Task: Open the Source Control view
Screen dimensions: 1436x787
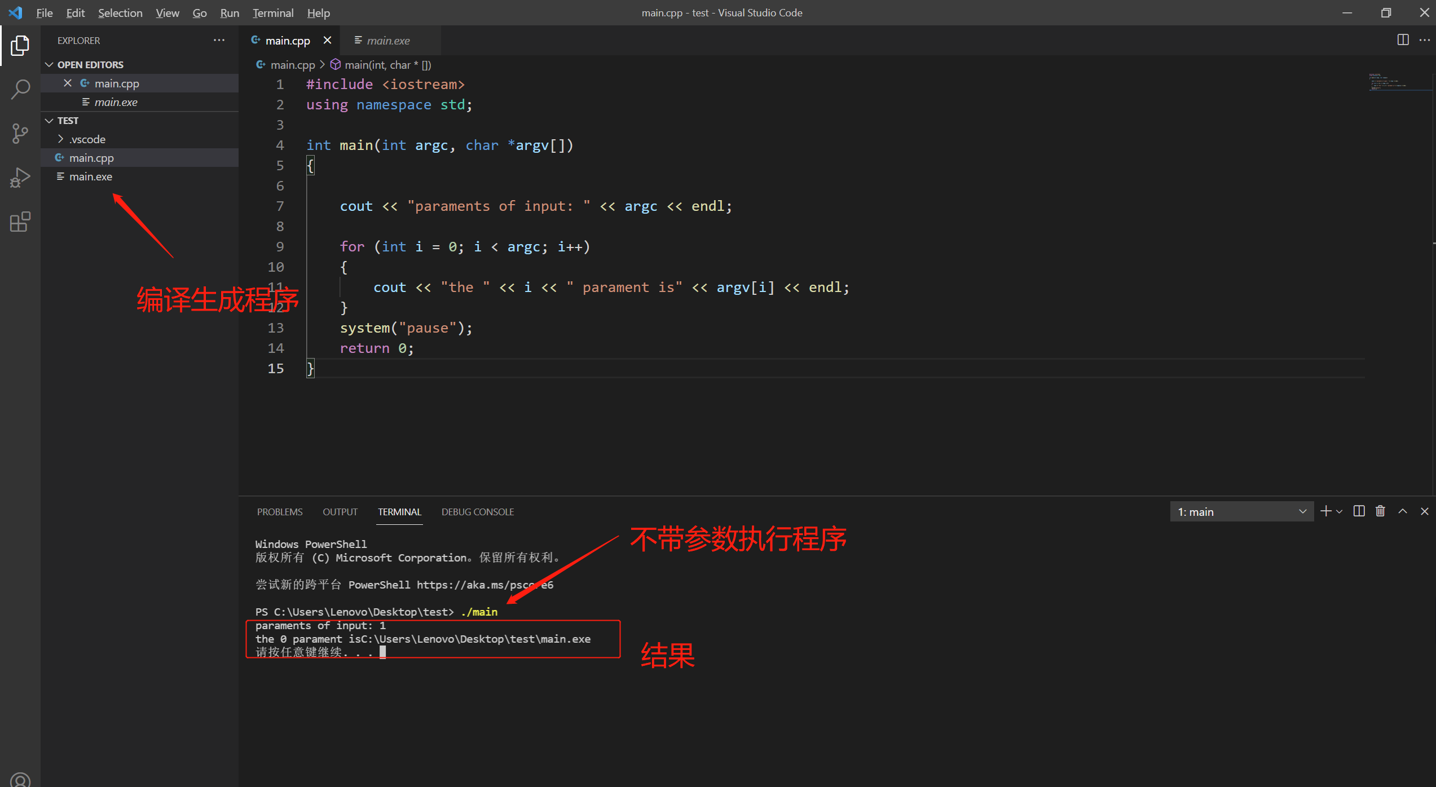Action: tap(20, 134)
